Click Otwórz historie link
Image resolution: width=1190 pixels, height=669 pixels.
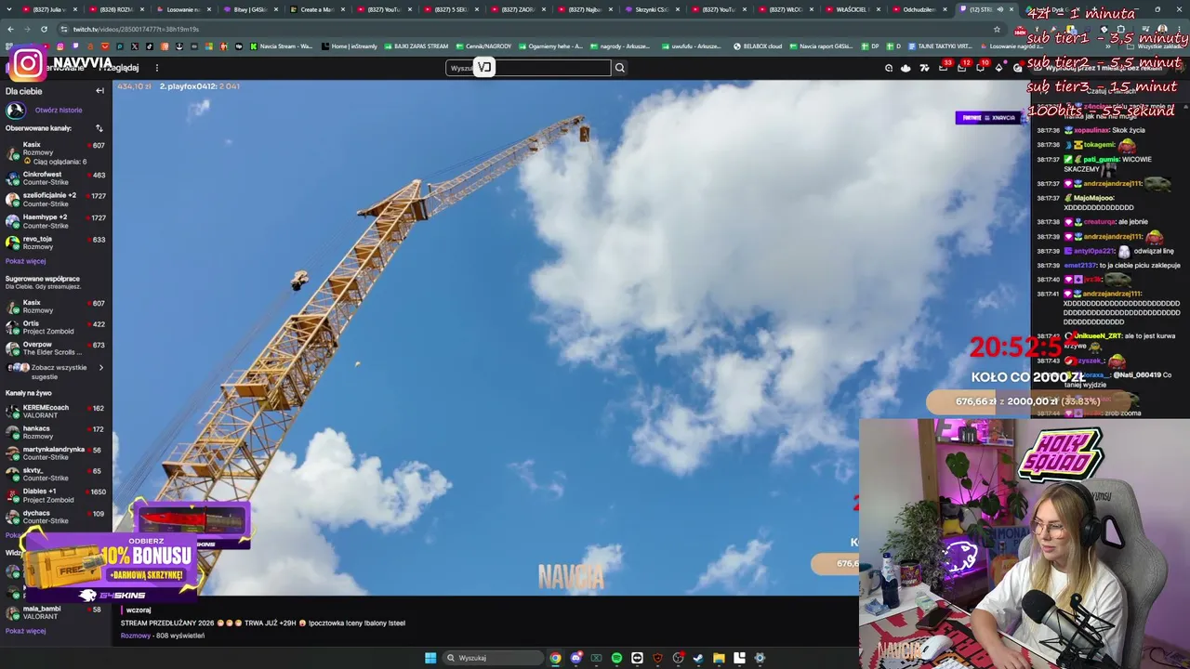59,110
